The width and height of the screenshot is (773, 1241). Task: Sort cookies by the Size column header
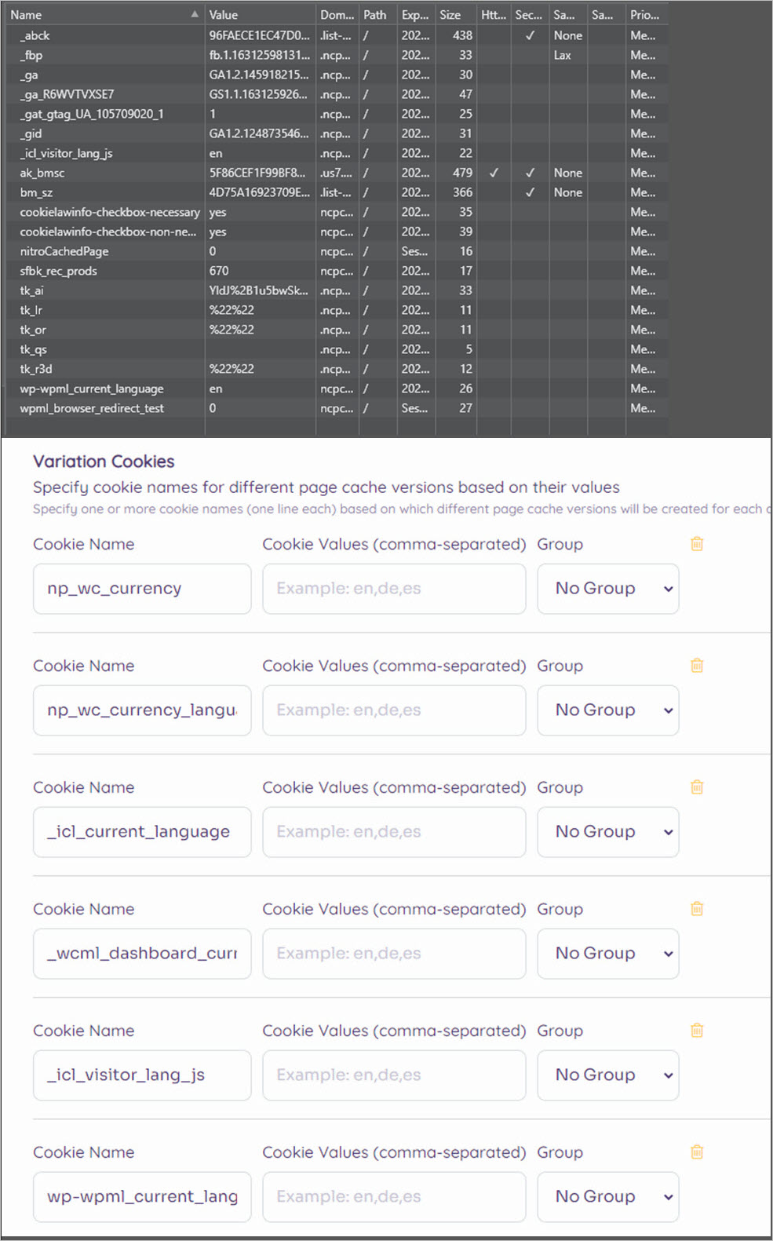pyautogui.click(x=455, y=15)
